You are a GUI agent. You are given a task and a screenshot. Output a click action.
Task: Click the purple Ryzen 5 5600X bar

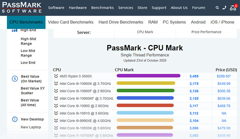148,76
